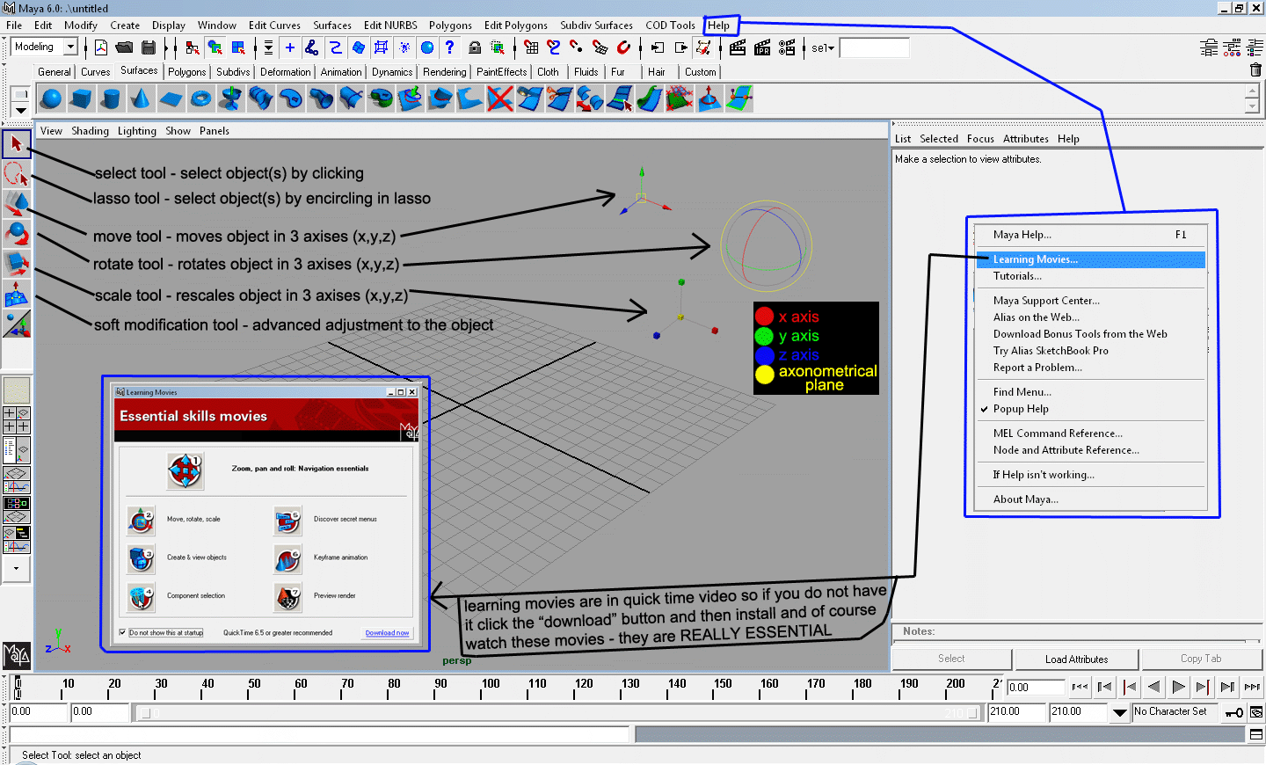Pick the Soft Modification tool
Screen dimensions: 1266x765
click(x=17, y=294)
